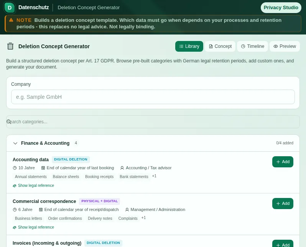The width and height of the screenshot is (306, 247).
Task: Click the Order confirmations tag
Action: pyautogui.click(x=65, y=218)
